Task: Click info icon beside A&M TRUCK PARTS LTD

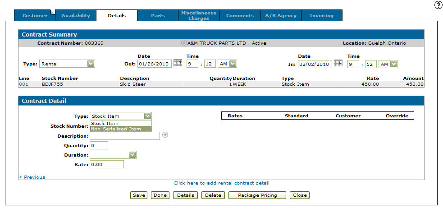Action: [183, 43]
